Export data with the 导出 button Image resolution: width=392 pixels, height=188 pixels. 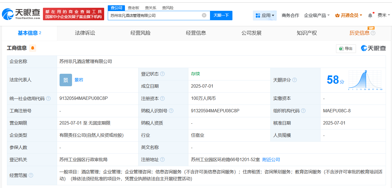click(346, 49)
